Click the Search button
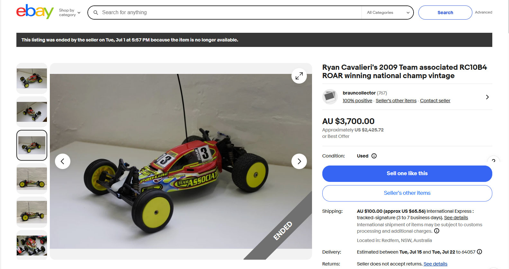509x269 pixels. pyautogui.click(x=445, y=13)
